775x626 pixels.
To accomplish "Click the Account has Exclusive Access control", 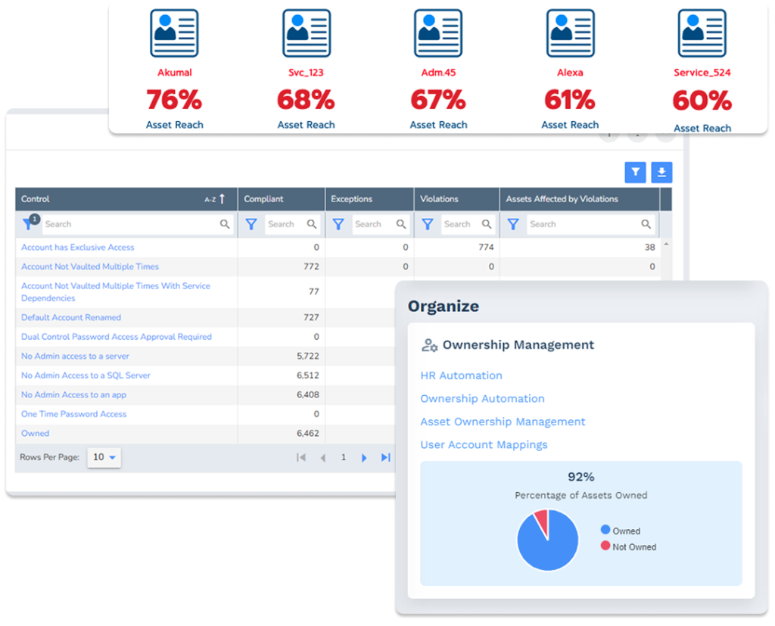I will pos(78,248).
